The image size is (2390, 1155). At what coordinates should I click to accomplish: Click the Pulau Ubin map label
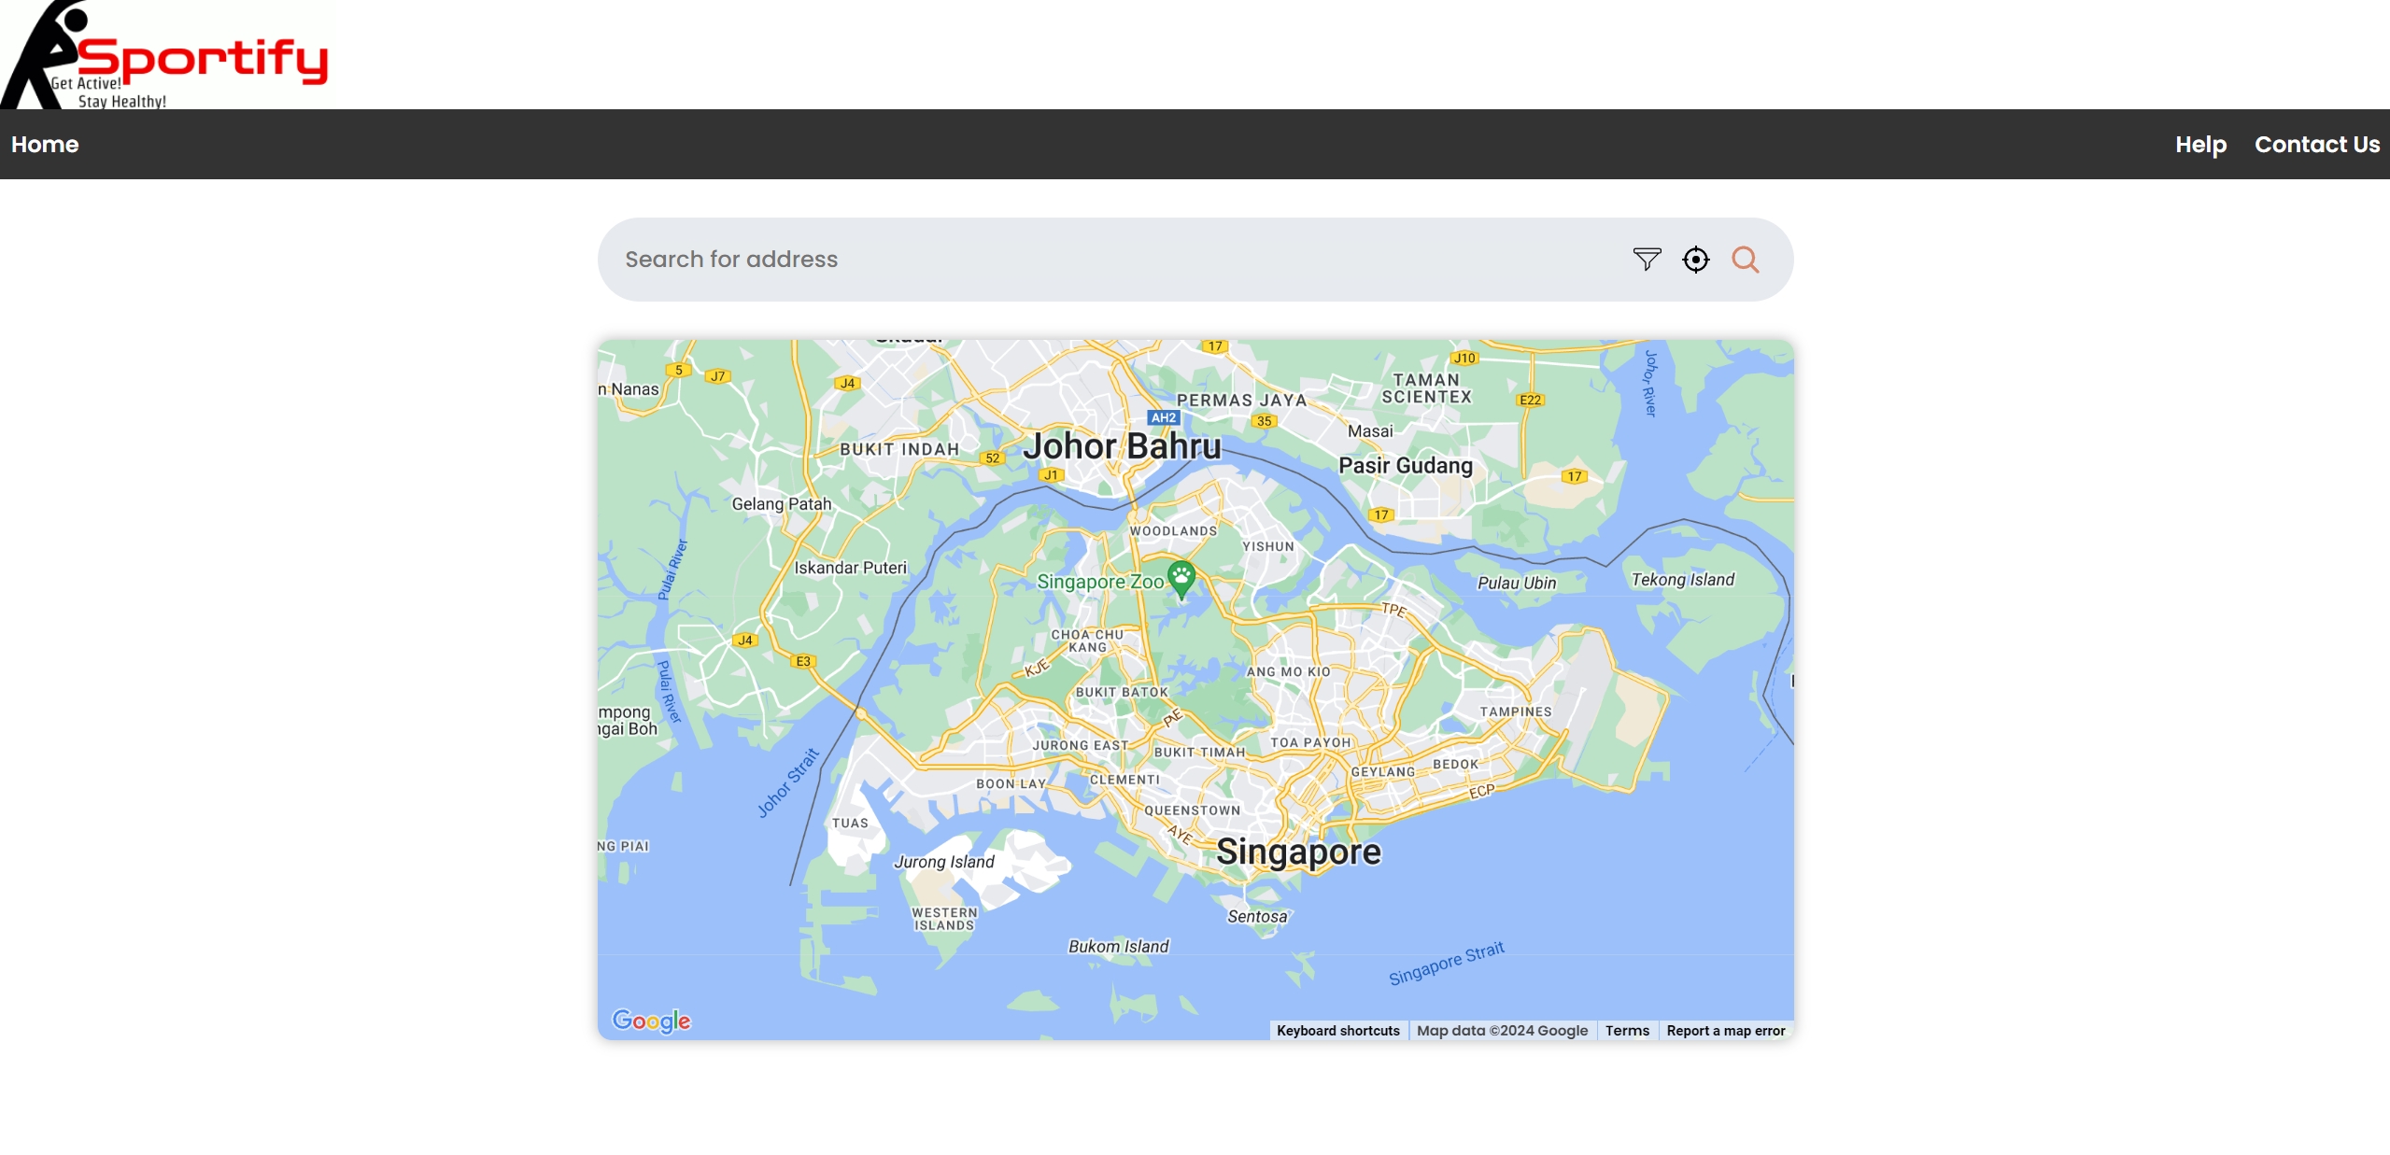click(1517, 583)
